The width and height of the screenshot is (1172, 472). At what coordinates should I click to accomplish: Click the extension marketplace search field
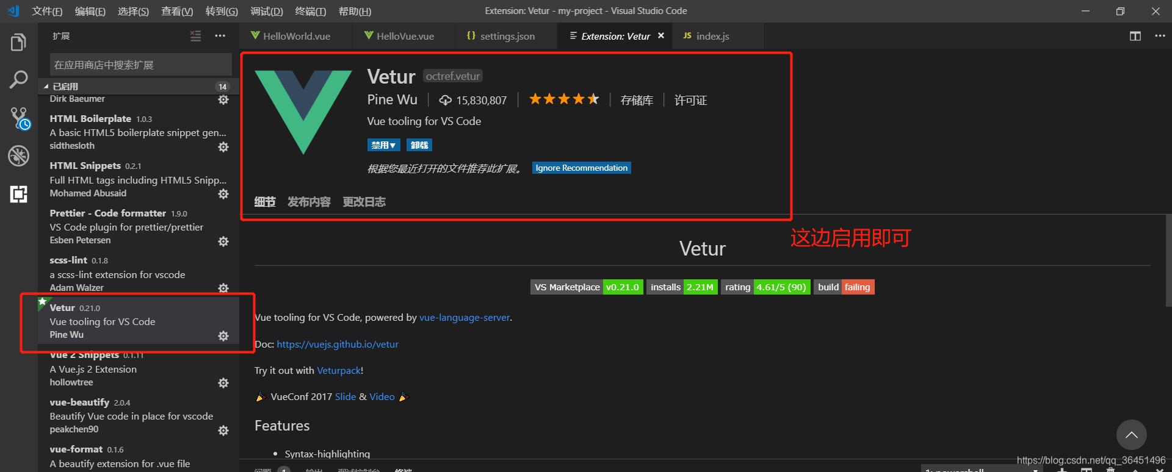point(140,65)
